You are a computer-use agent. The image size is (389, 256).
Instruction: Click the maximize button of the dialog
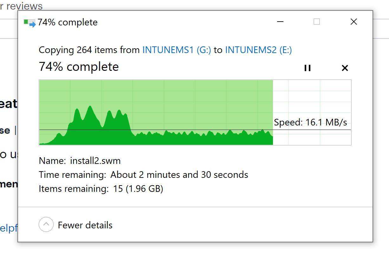pyautogui.click(x=316, y=22)
